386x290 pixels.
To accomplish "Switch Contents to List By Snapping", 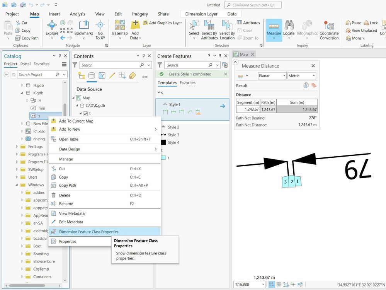I will 122,75.
